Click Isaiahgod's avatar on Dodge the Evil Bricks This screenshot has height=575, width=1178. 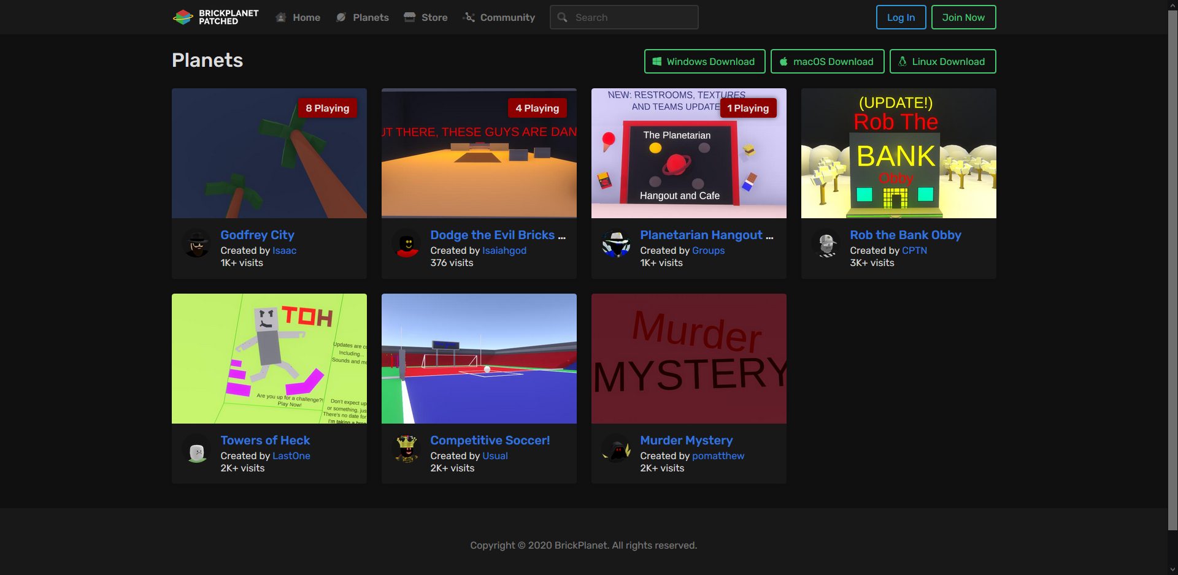407,243
